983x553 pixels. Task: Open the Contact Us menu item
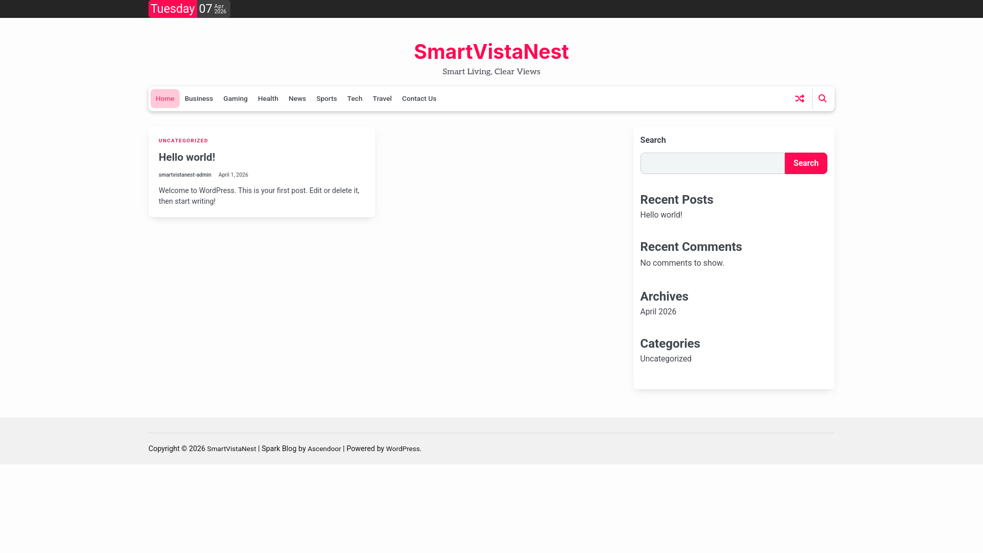point(419,99)
